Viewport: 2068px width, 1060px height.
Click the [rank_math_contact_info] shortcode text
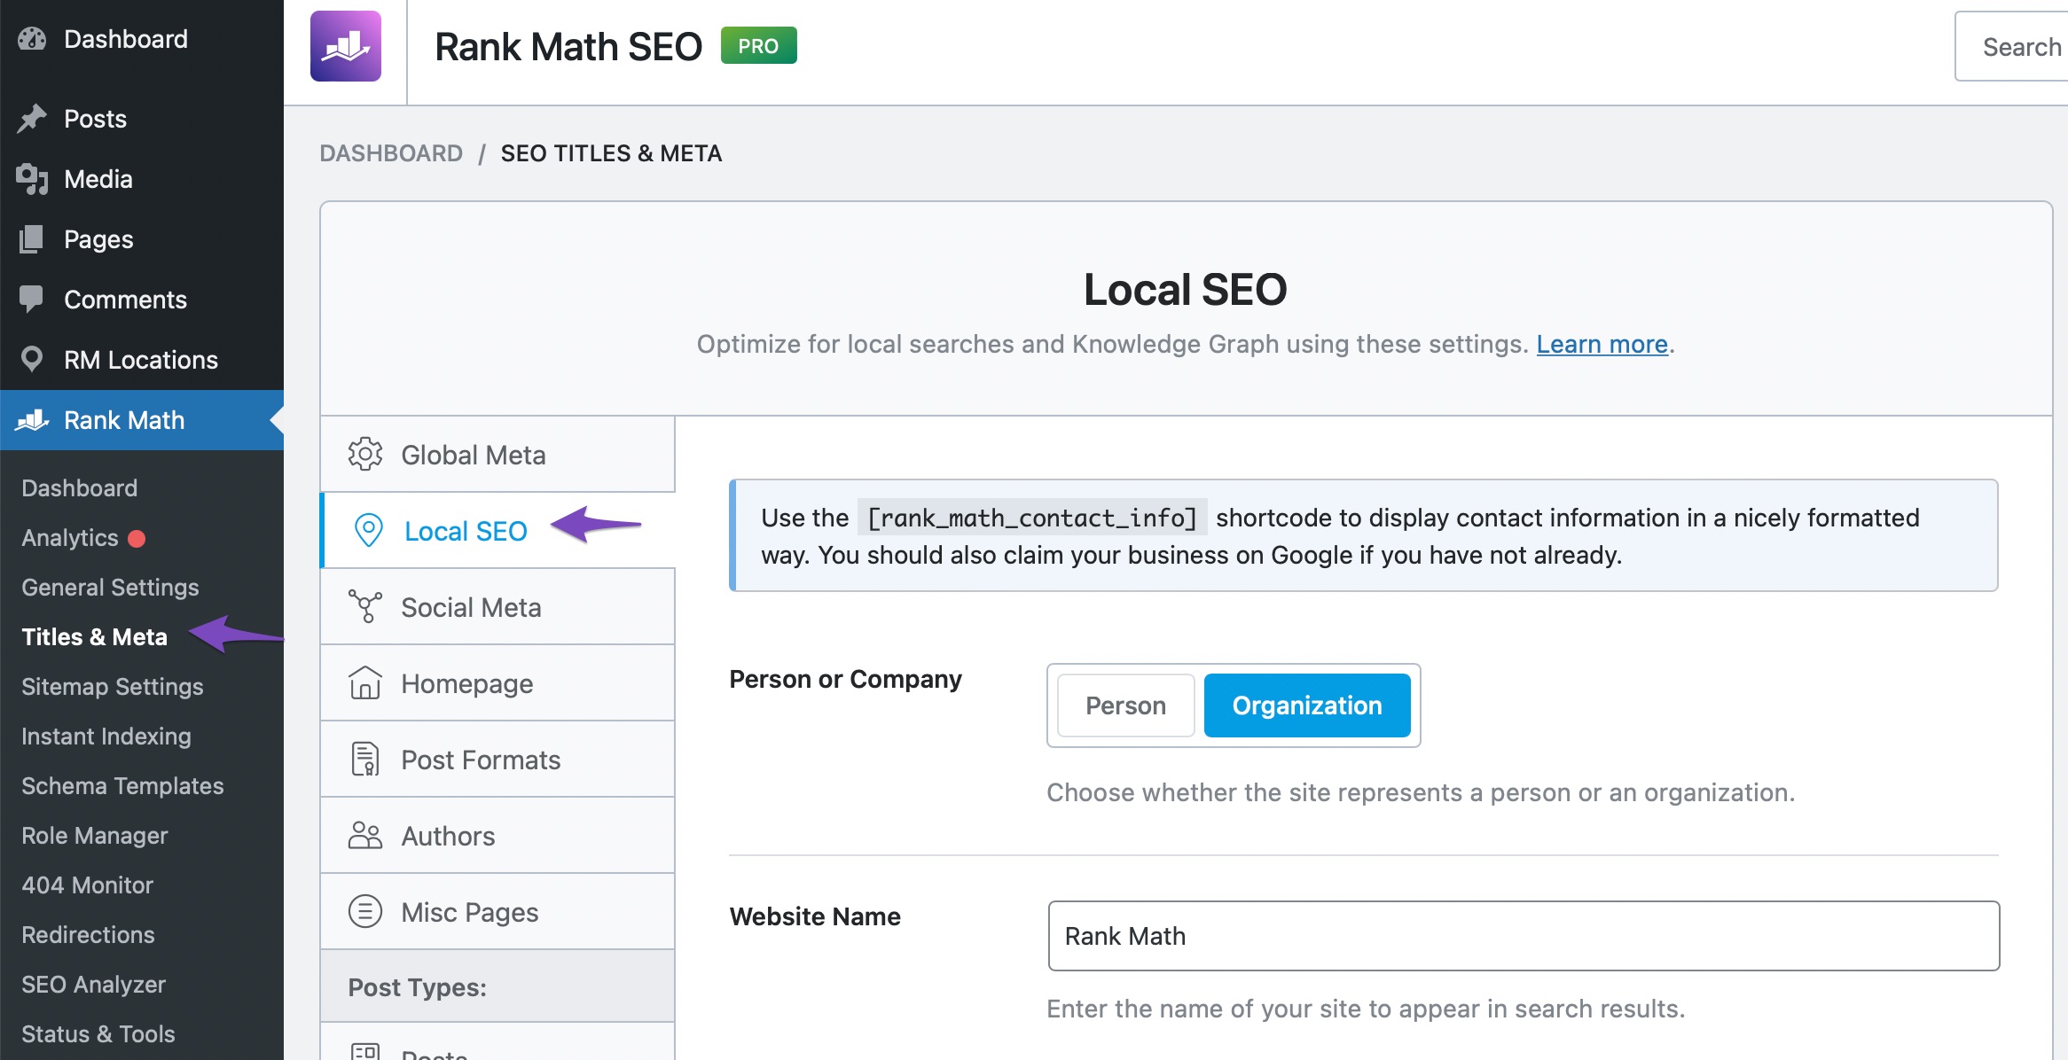[1031, 518]
